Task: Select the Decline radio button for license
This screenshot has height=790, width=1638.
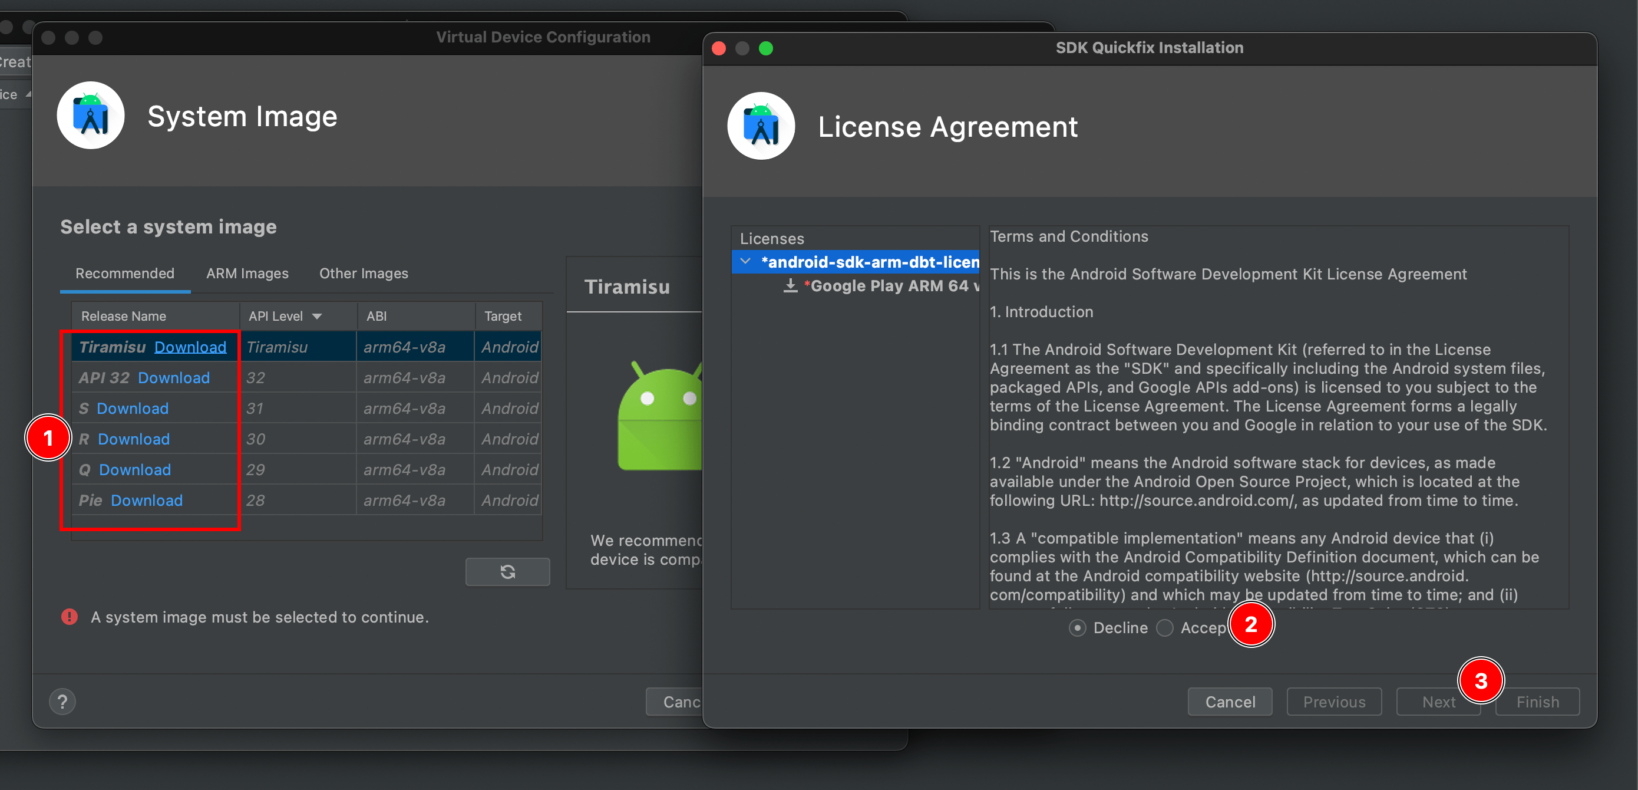Action: tap(1078, 628)
